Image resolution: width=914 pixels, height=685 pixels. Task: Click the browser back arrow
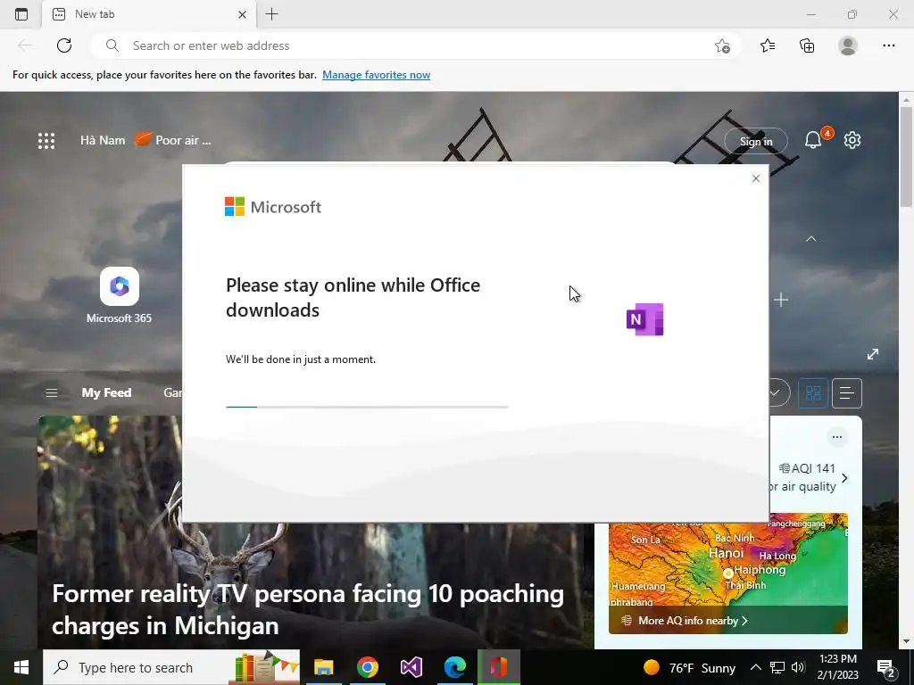[x=25, y=45]
